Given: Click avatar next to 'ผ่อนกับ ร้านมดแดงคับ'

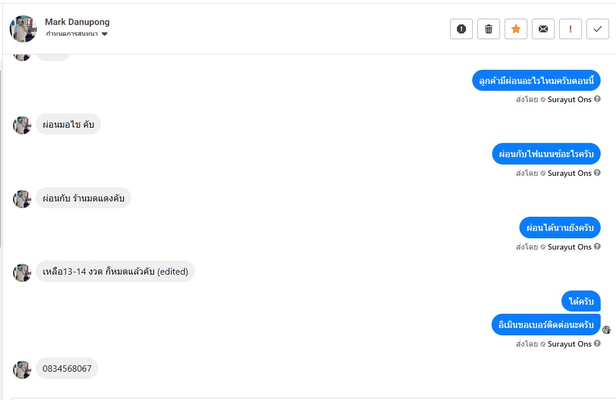Looking at the screenshot, I should (22, 199).
